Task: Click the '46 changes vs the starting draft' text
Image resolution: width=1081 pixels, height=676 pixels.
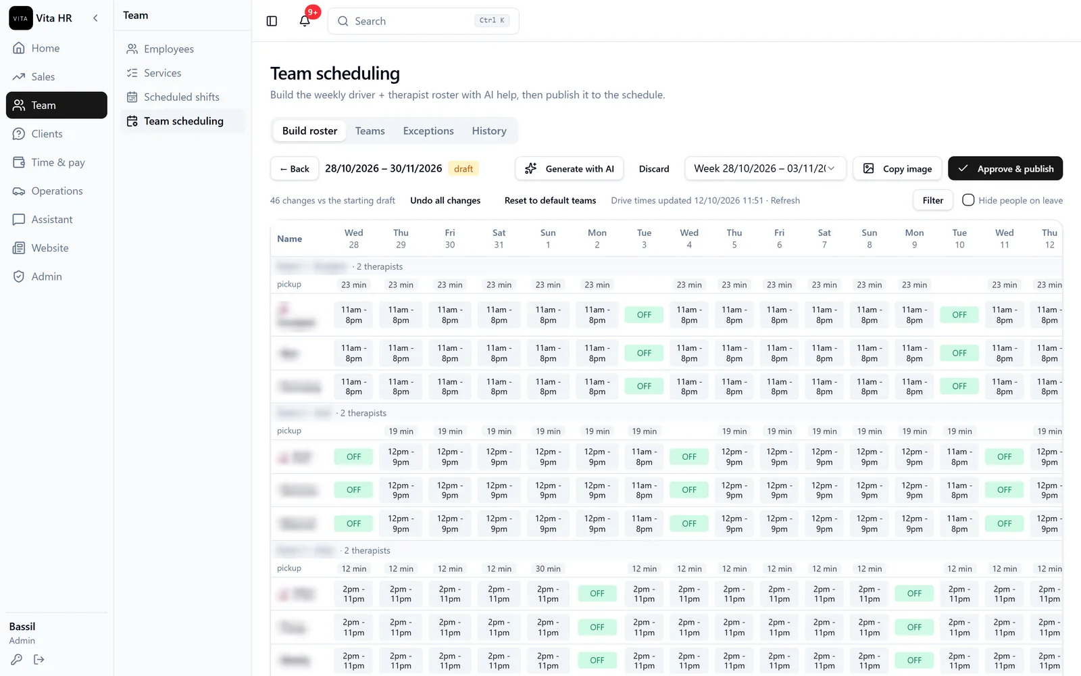Action: pos(332,201)
